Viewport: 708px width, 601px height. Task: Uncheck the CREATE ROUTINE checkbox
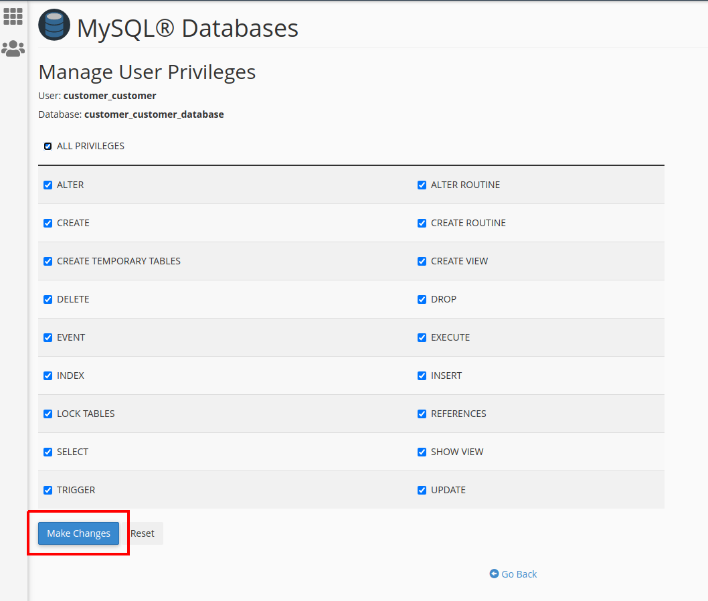coord(422,223)
